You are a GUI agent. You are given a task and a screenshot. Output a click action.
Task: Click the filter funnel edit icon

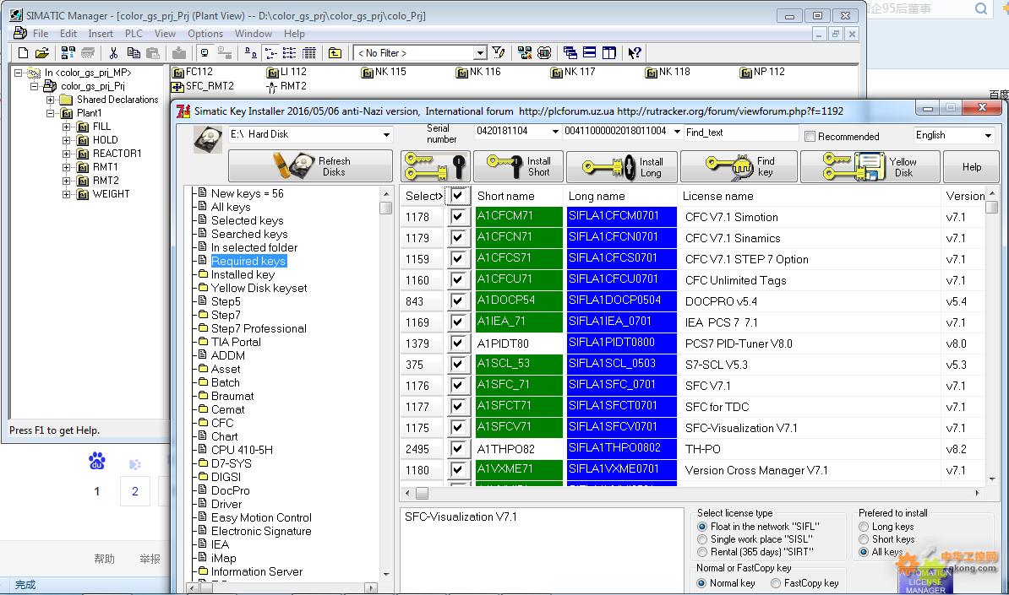coord(498,52)
